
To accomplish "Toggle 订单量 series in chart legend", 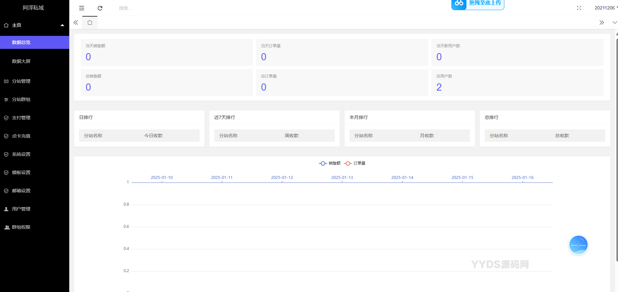I will pyautogui.click(x=355, y=163).
